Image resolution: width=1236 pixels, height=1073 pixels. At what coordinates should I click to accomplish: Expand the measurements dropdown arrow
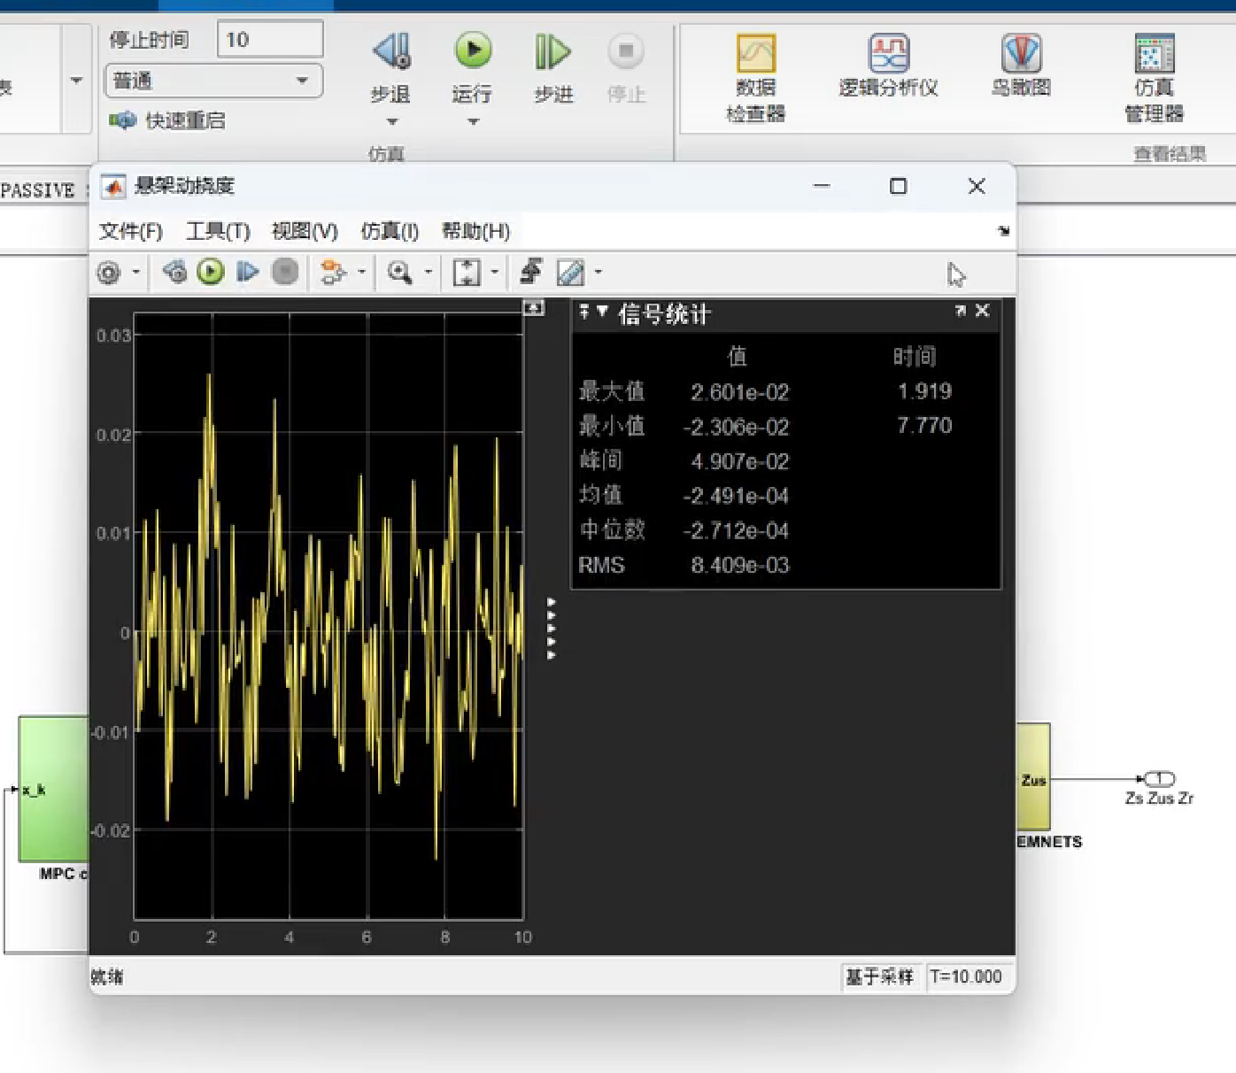click(x=599, y=272)
